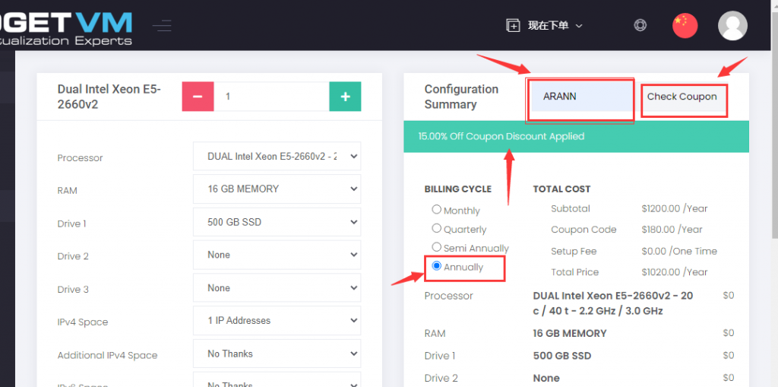Click the summary text 16 GB MEMORY
778x387 pixels.
click(570, 333)
